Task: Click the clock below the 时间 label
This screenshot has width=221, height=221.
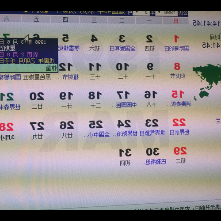Action: (x=211, y=45)
